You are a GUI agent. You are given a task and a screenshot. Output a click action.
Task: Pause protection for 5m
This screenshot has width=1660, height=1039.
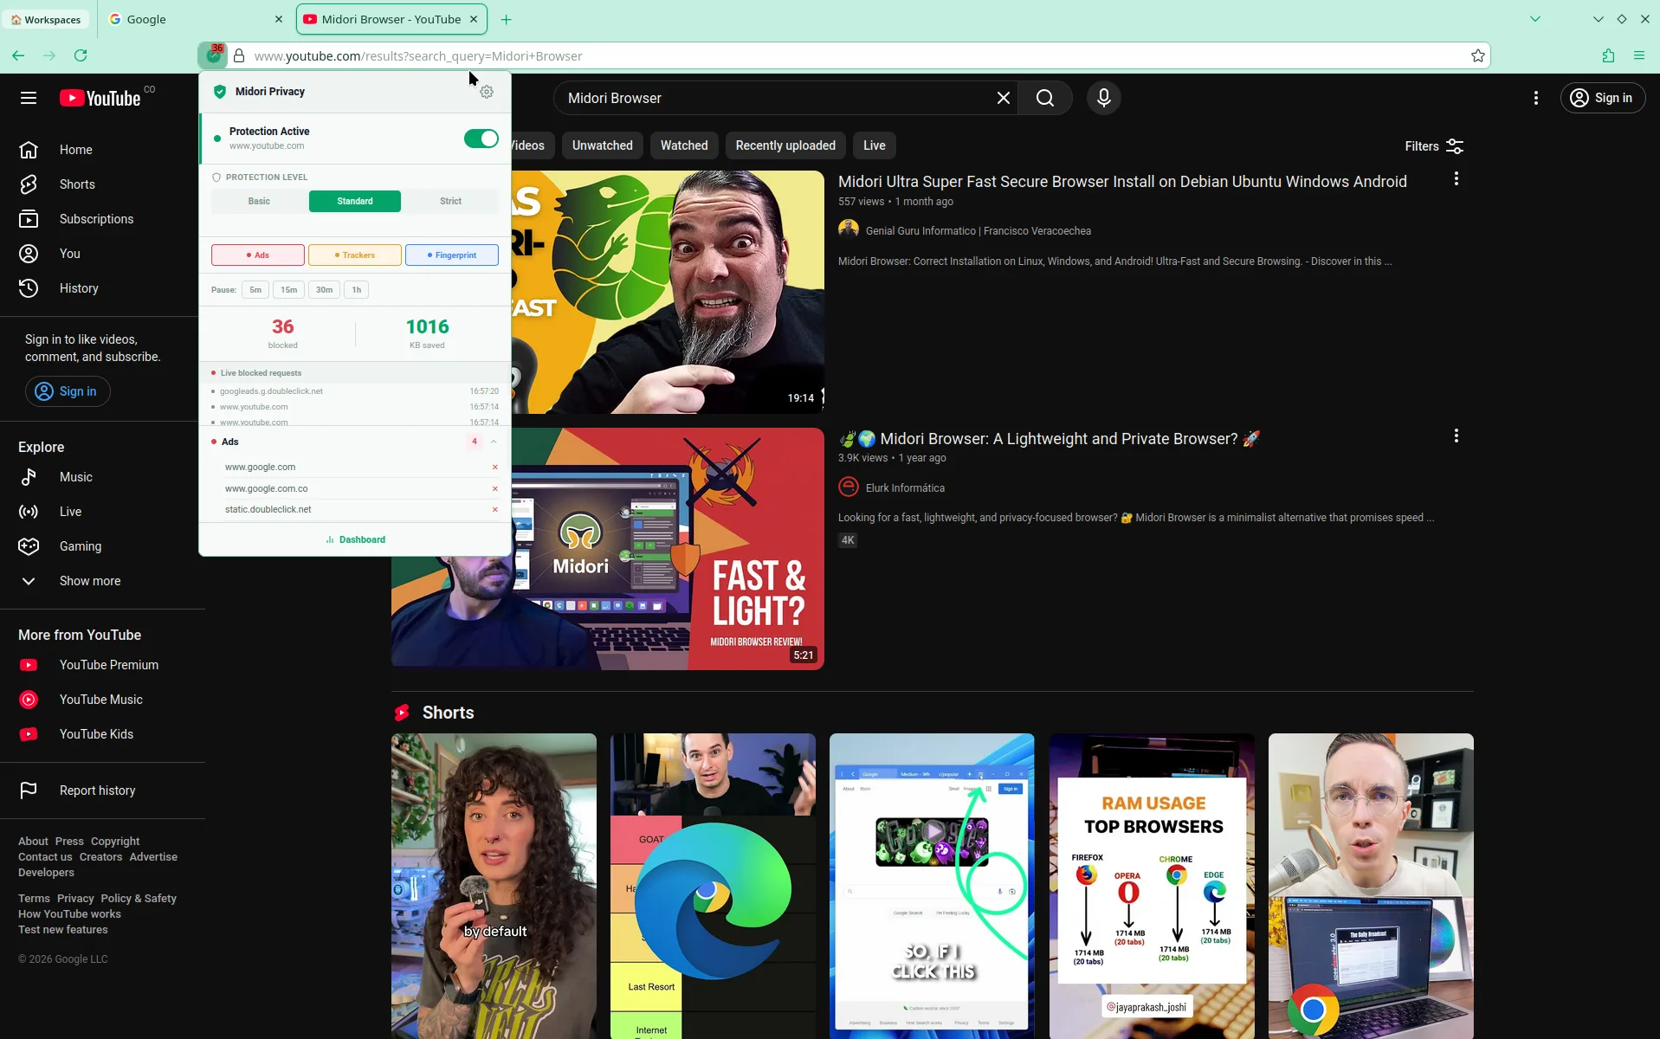(255, 290)
